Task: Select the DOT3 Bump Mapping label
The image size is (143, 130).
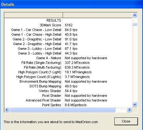Action: tap(45, 86)
